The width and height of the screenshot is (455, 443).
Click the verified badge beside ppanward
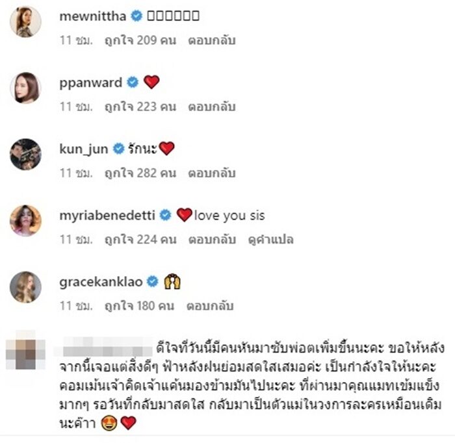[133, 82]
